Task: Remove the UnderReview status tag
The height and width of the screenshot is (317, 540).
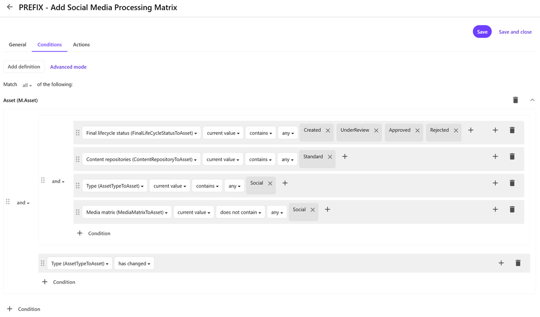Action: tap(376, 131)
